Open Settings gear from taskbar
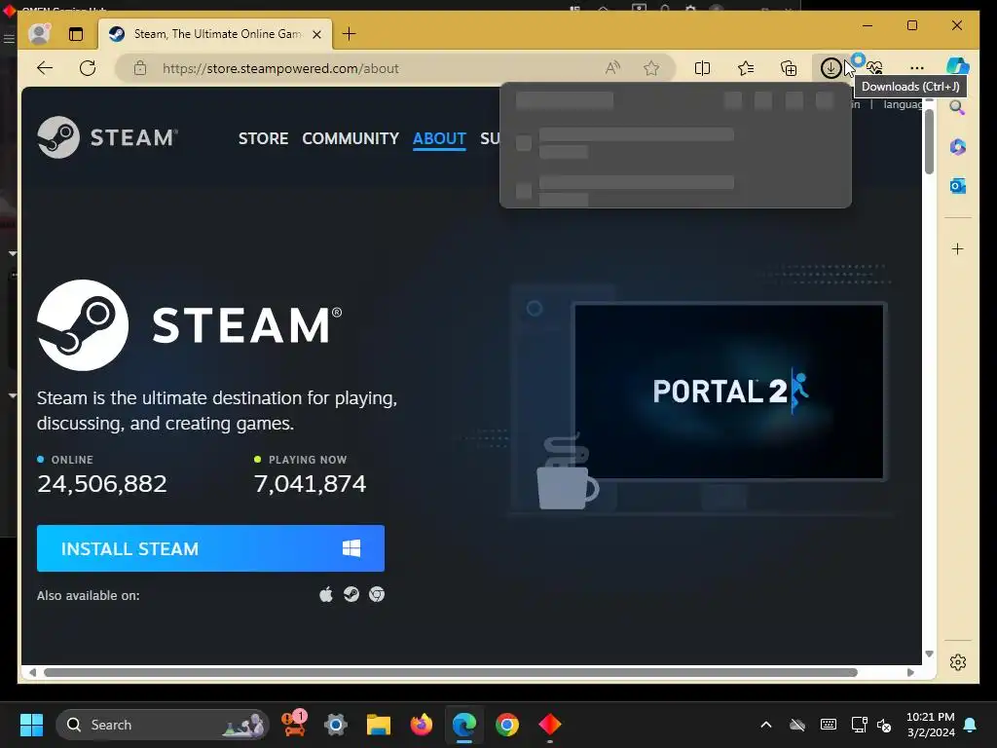 coord(336,725)
